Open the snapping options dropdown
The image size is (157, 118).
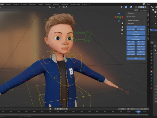coord(67,7)
